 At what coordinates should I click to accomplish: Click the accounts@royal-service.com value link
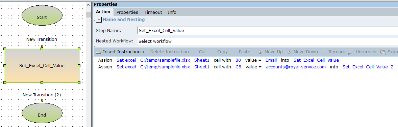pyautogui.click(x=296, y=67)
